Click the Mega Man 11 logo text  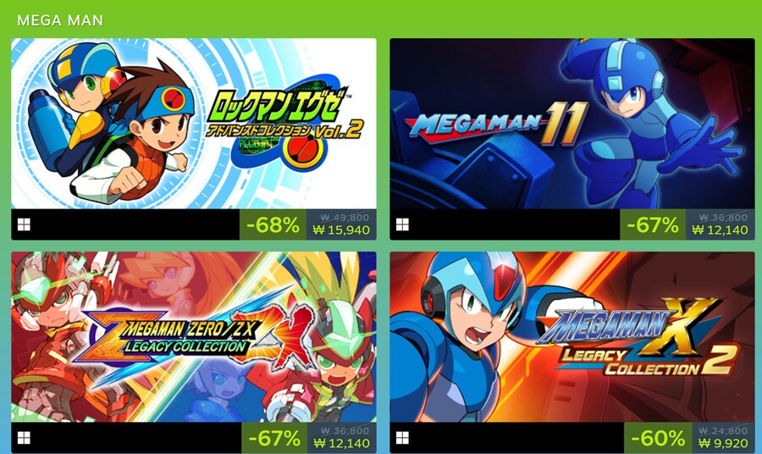pyautogui.click(x=495, y=125)
